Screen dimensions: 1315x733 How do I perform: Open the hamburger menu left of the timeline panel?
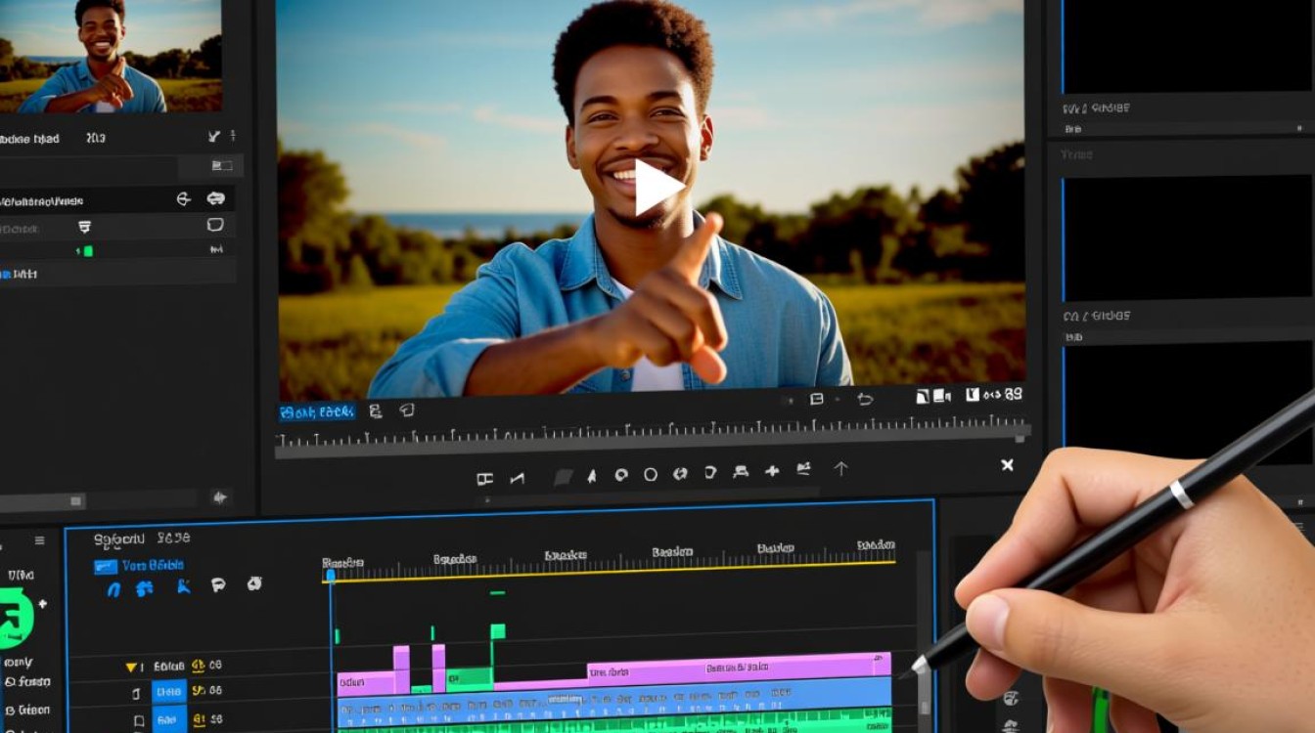click(40, 540)
